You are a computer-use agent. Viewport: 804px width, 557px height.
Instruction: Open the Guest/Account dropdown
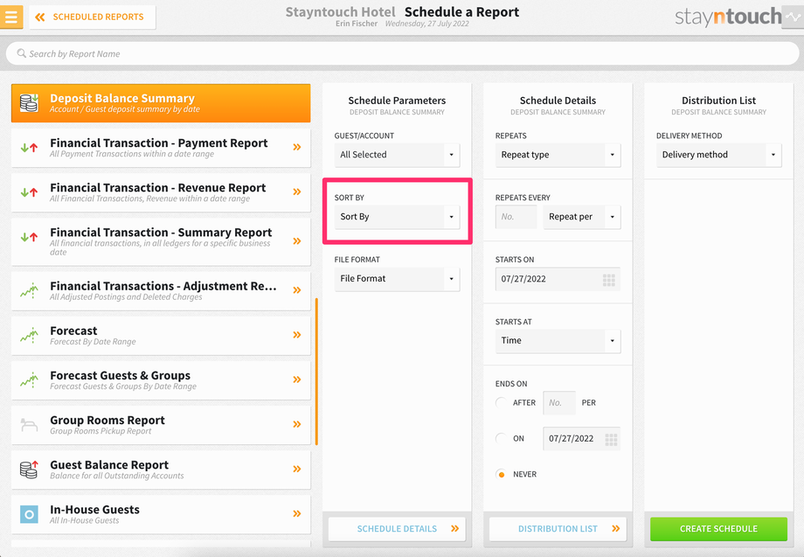point(397,155)
